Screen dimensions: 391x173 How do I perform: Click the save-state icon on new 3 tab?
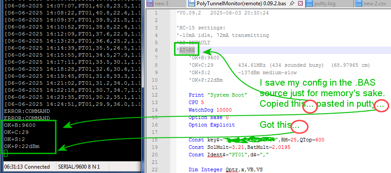149,3
